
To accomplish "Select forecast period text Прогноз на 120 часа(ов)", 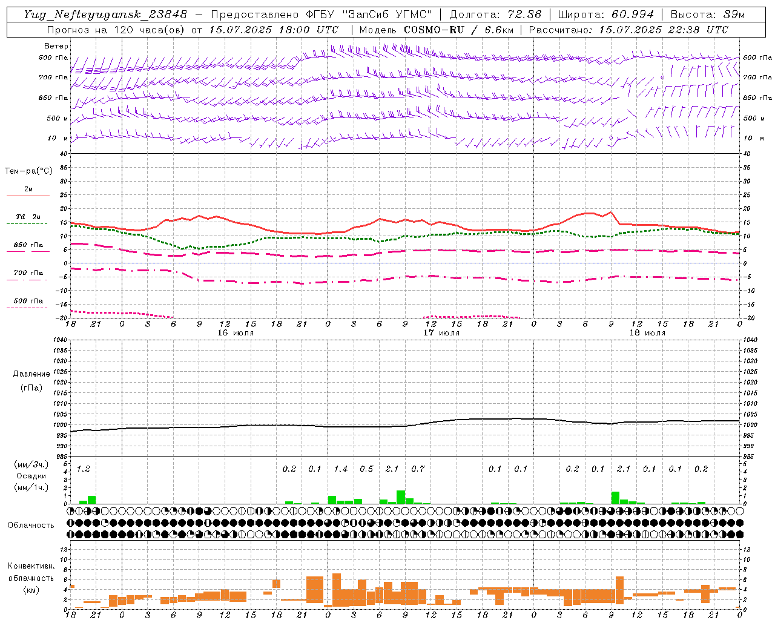I will 116,30.
